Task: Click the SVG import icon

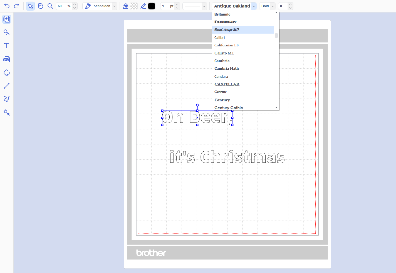Action: tap(7, 59)
